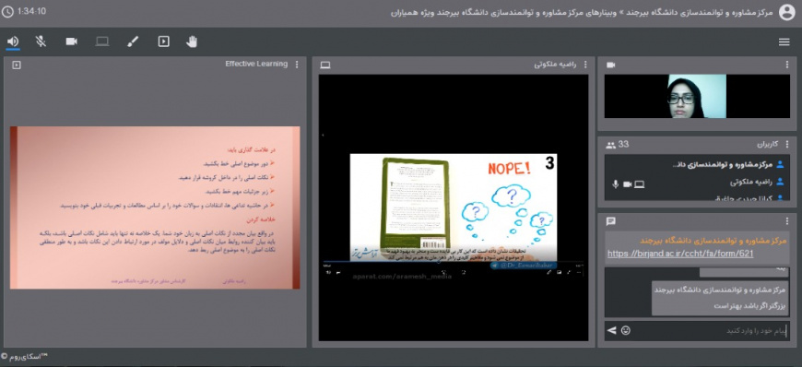The height and width of the screenshot is (367, 802).
Task: Open the screen-share panel three-dot menu
Action: click(x=585, y=65)
